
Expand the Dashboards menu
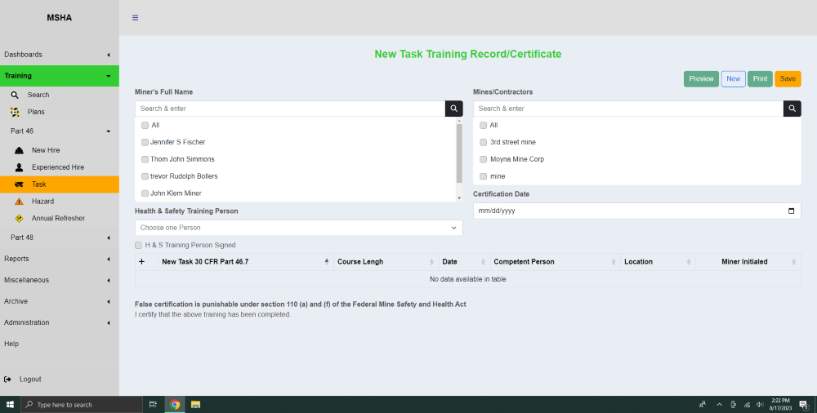click(x=60, y=55)
